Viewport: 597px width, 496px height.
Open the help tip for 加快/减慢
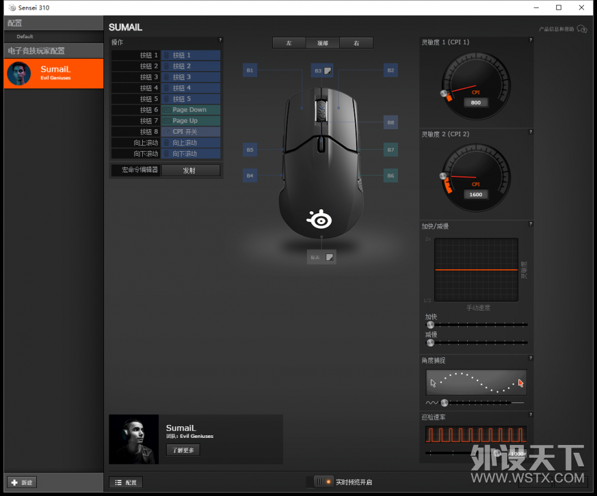[x=530, y=224]
